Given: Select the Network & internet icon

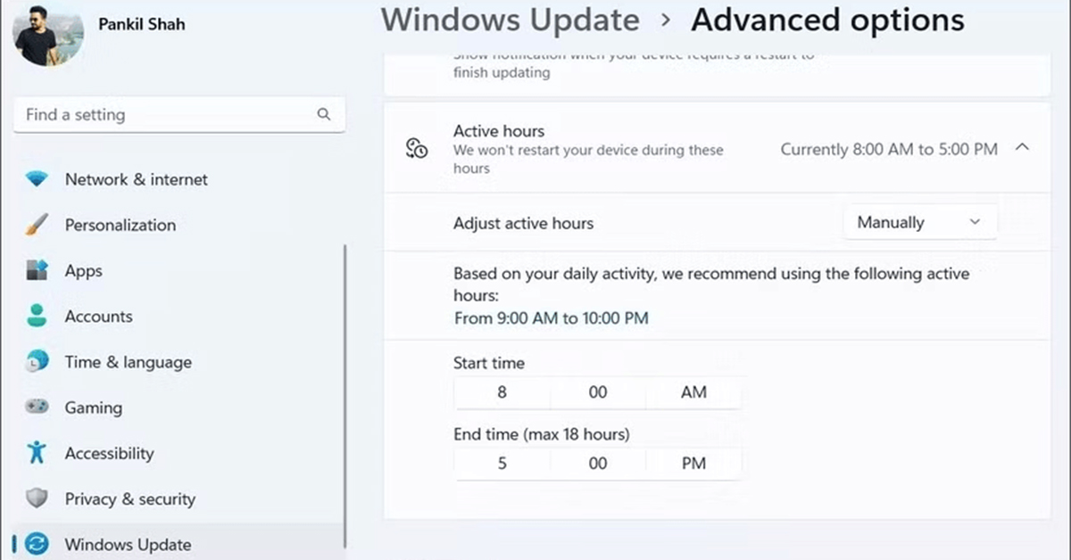Looking at the screenshot, I should click(x=37, y=179).
